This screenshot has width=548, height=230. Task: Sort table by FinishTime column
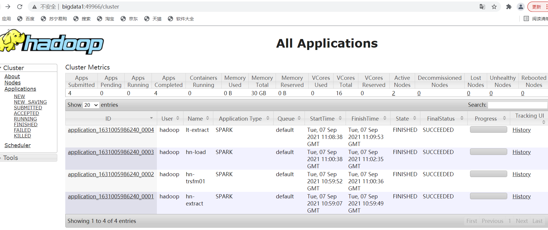(368, 119)
